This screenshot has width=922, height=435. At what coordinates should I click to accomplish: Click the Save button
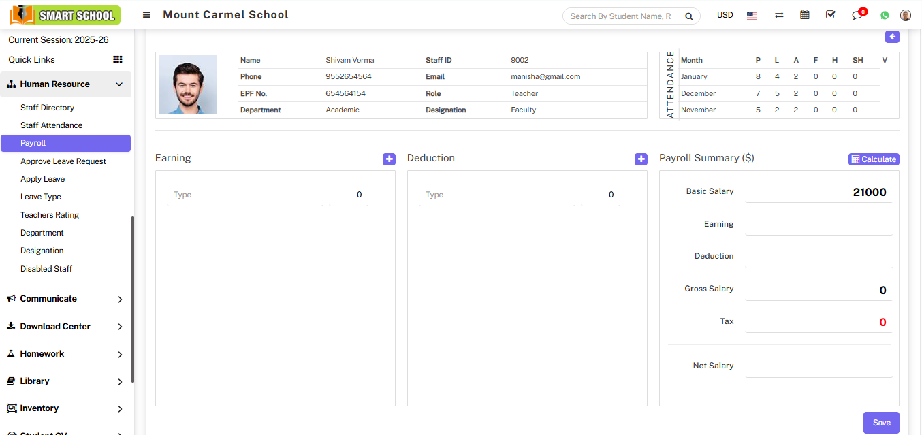[881, 423]
